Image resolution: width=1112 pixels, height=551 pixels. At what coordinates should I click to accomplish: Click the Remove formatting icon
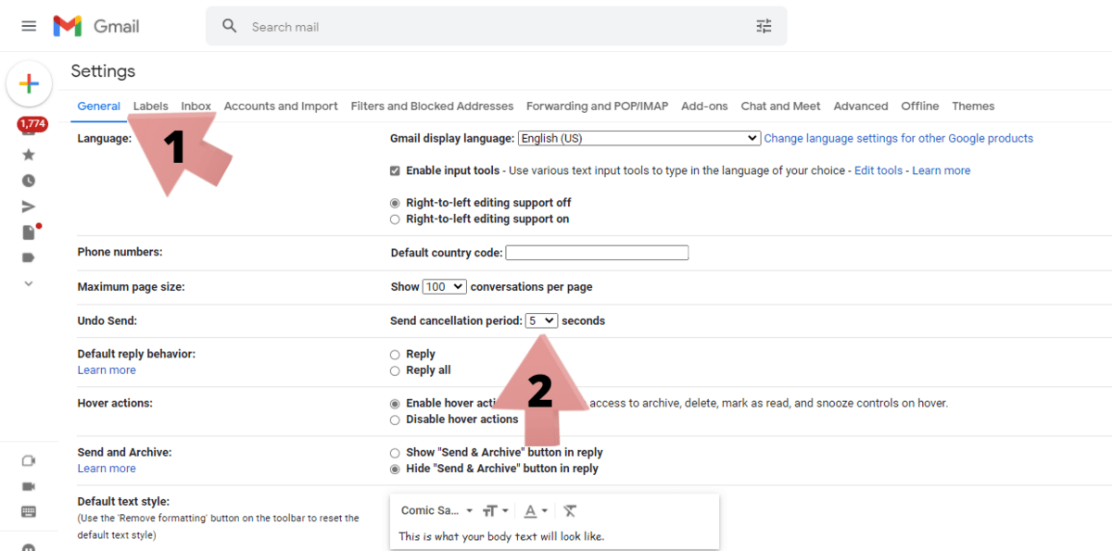(x=570, y=510)
